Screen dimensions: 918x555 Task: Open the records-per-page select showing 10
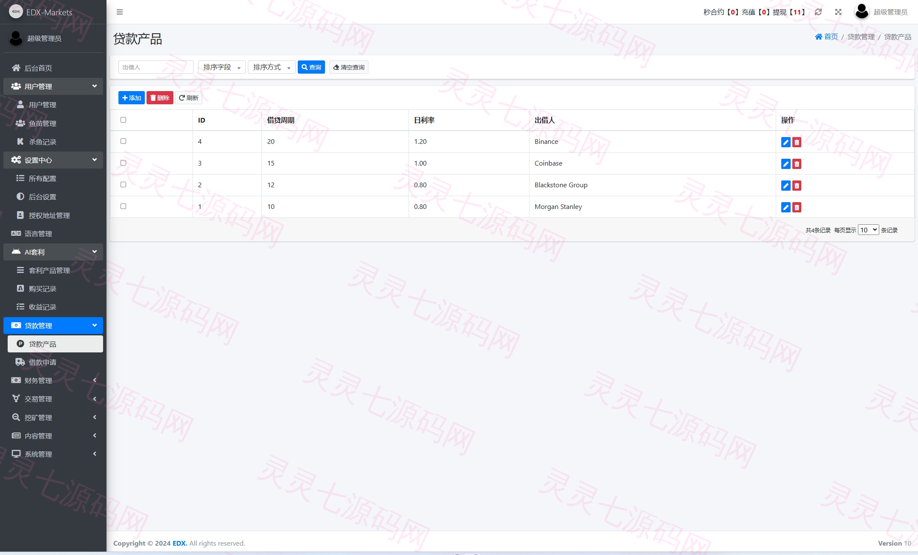868,230
